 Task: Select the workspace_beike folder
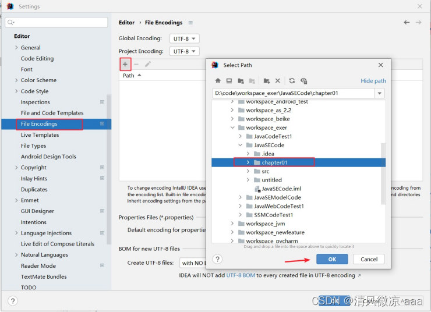[264, 119]
